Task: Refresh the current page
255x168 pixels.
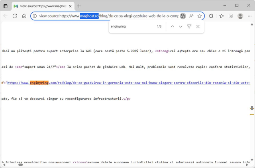Action: (x=15, y=16)
